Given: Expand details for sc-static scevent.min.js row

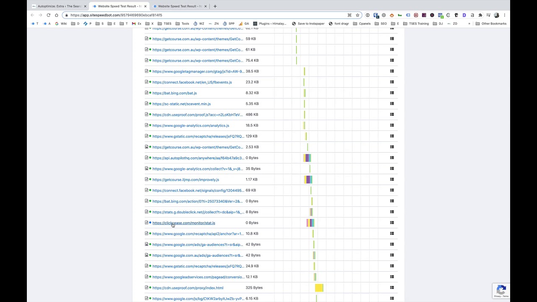Looking at the screenshot, I should (x=392, y=104).
